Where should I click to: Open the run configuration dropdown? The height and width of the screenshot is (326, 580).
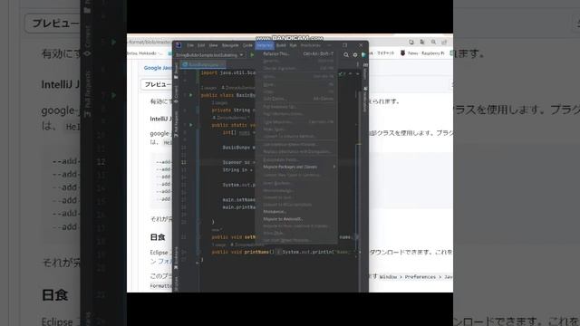209,55
